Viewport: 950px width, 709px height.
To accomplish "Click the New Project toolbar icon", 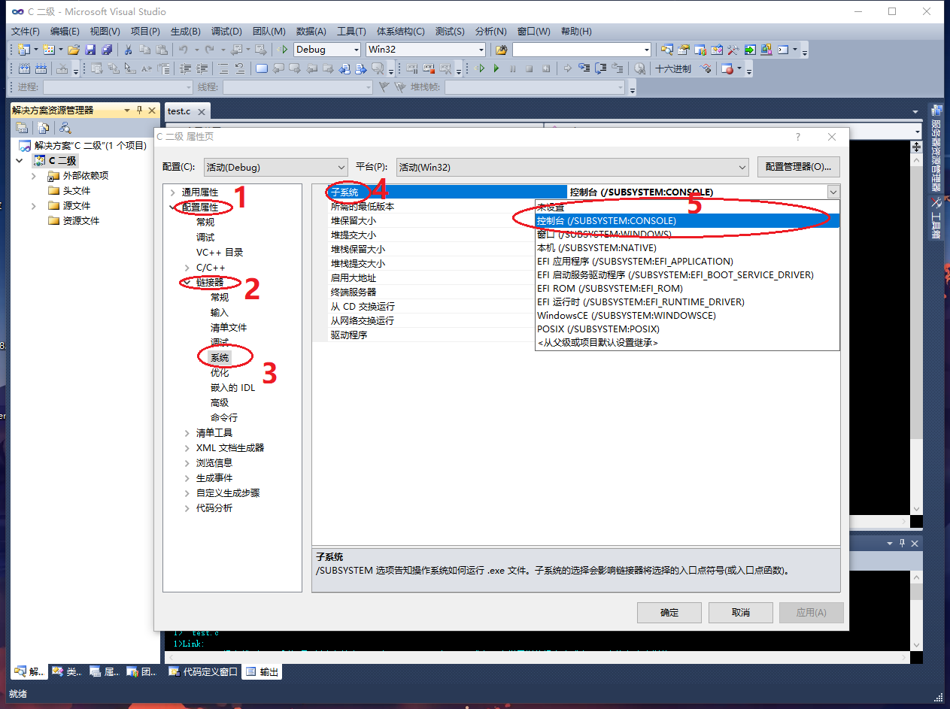I will pos(23,50).
